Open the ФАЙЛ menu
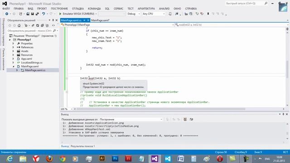This screenshot has height=163, width=290. 6,9
